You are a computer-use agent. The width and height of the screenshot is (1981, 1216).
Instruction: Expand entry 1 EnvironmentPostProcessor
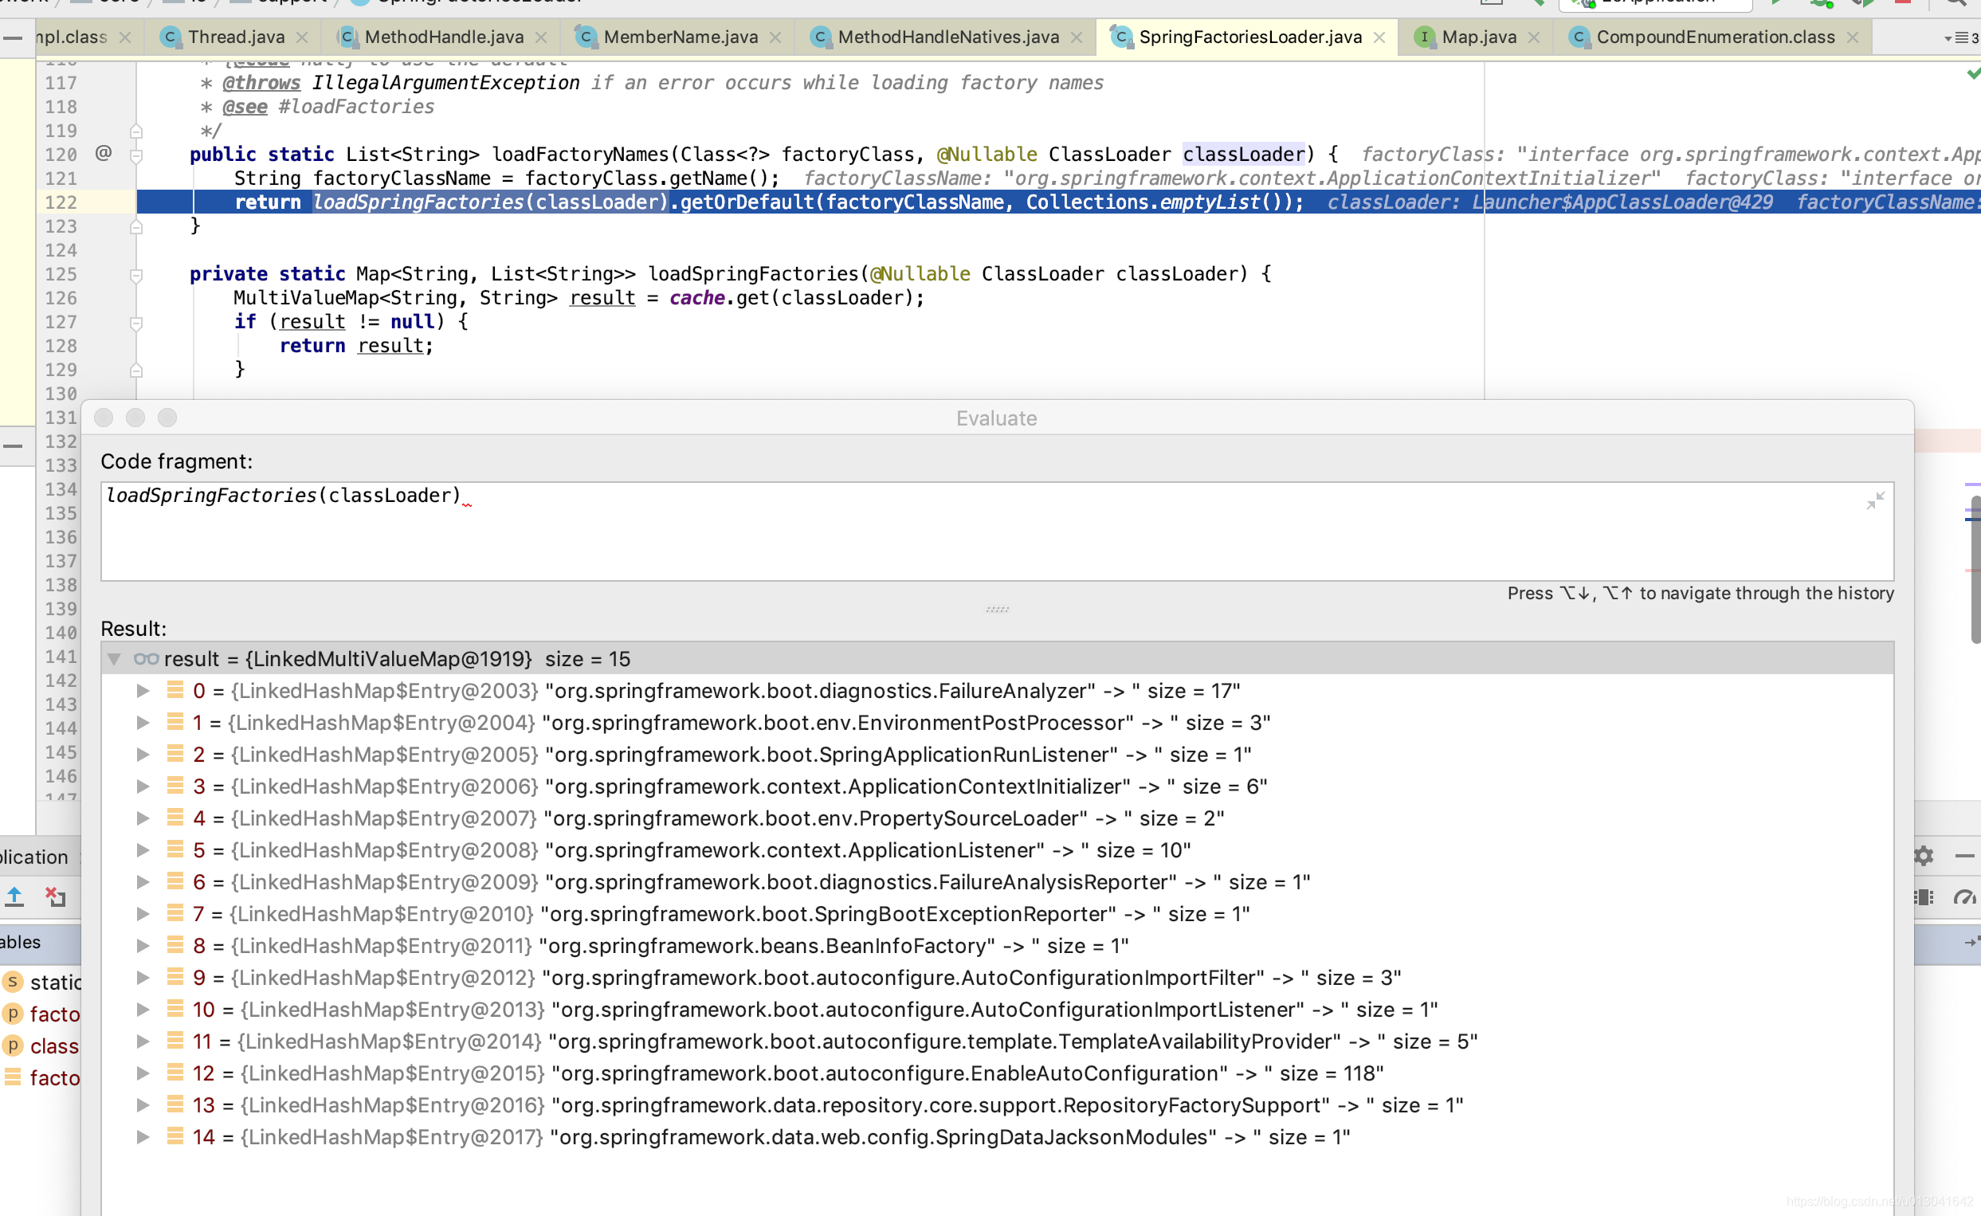tap(143, 723)
